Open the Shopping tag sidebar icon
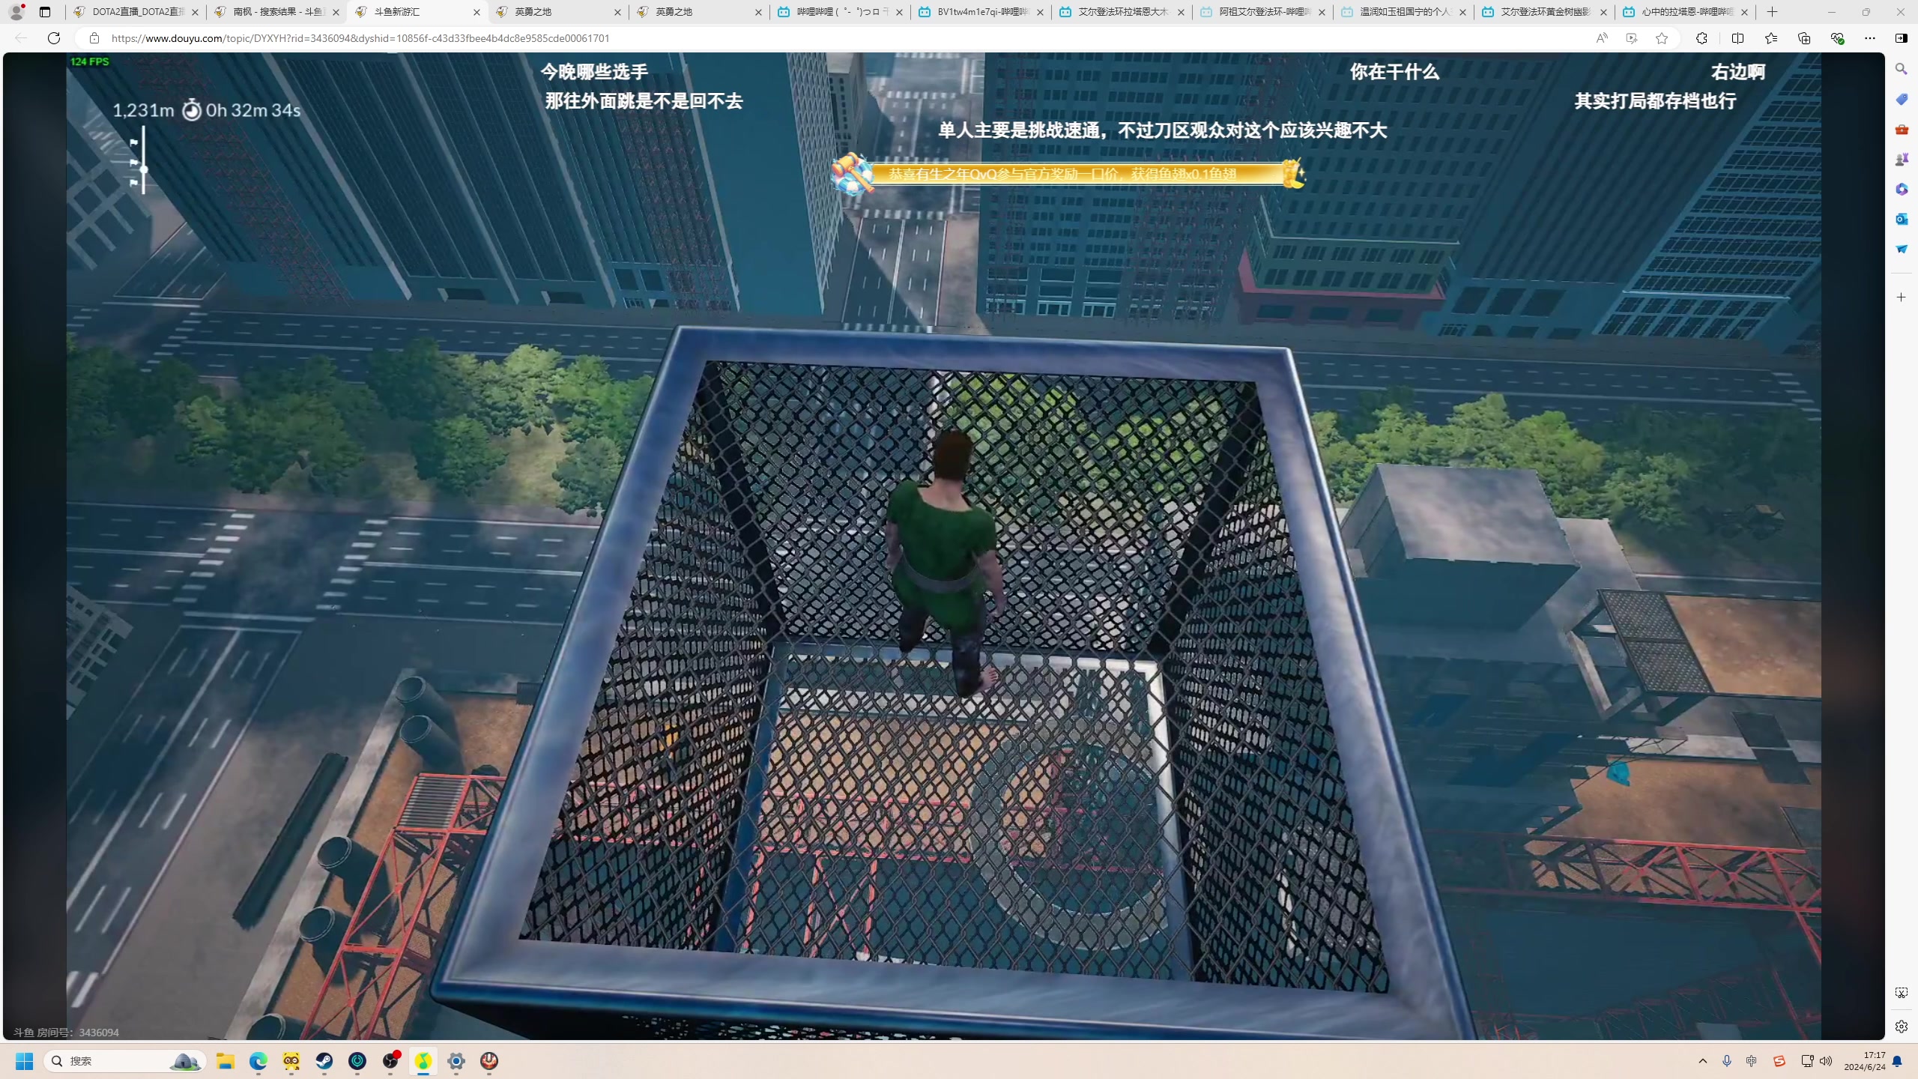Screen dimensions: 1918x1079 click(x=1901, y=99)
